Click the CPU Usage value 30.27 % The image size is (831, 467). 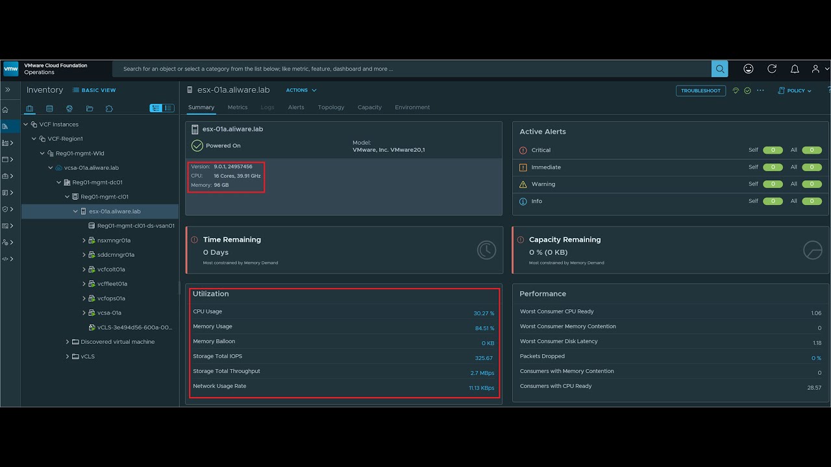[x=484, y=313]
